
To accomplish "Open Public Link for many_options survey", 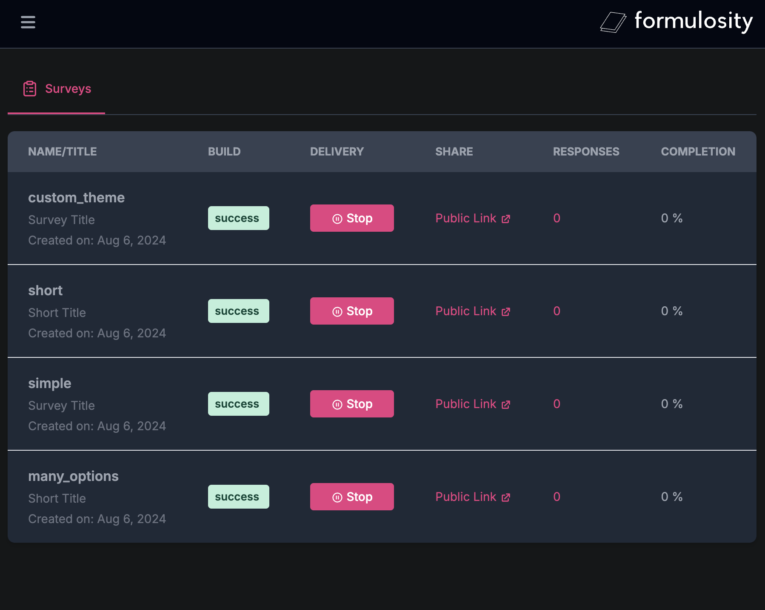I will [466, 497].
